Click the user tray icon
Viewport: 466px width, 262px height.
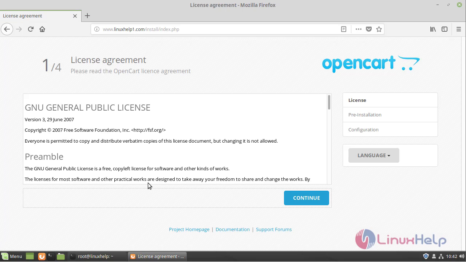pos(434,256)
